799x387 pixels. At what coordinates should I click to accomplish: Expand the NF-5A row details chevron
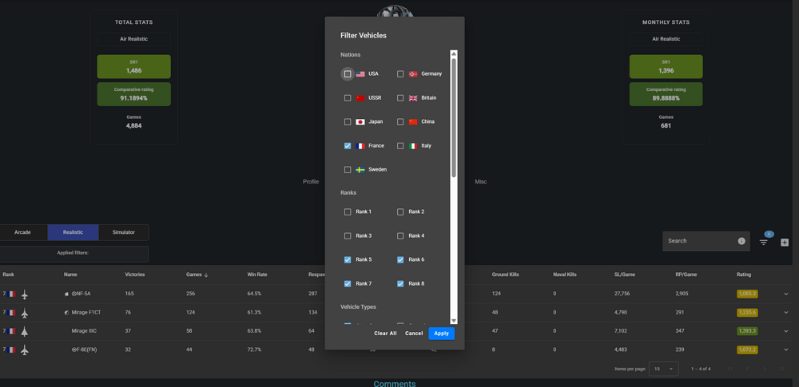tap(786, 294)
